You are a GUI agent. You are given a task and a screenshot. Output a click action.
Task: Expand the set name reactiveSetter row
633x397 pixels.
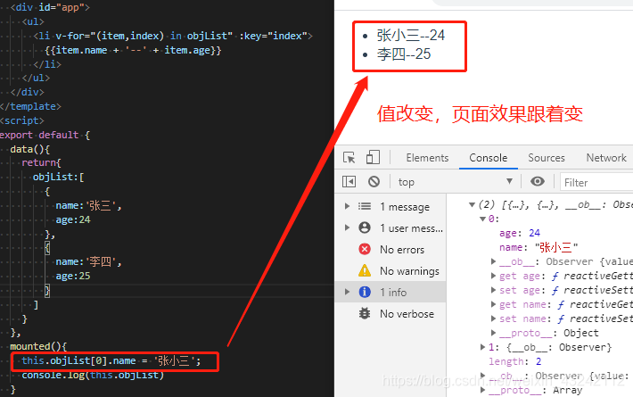(x=493, y=318)
